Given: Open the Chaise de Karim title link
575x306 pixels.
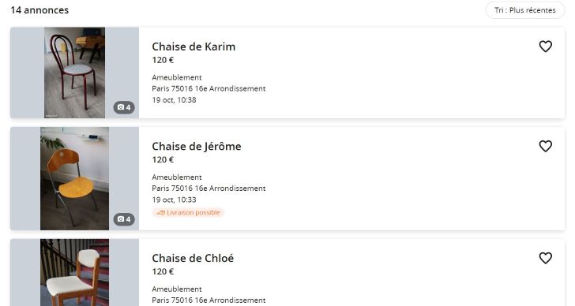Looking at the screenshot, I should (194, 47).
